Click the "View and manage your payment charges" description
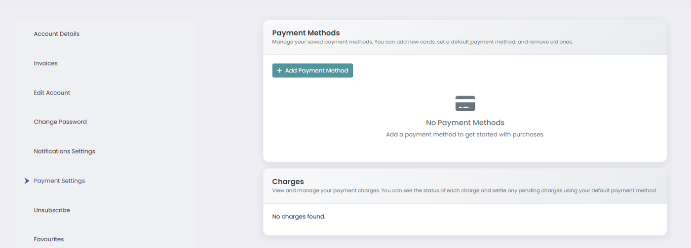691x248 pixels. (464, 190)
